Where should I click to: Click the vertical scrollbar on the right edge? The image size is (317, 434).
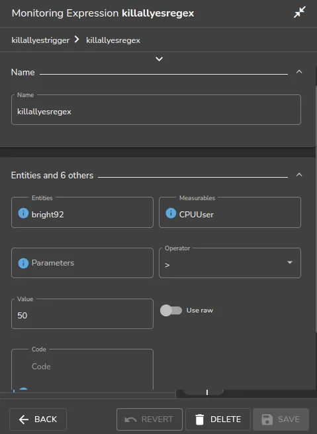[316, 209]
